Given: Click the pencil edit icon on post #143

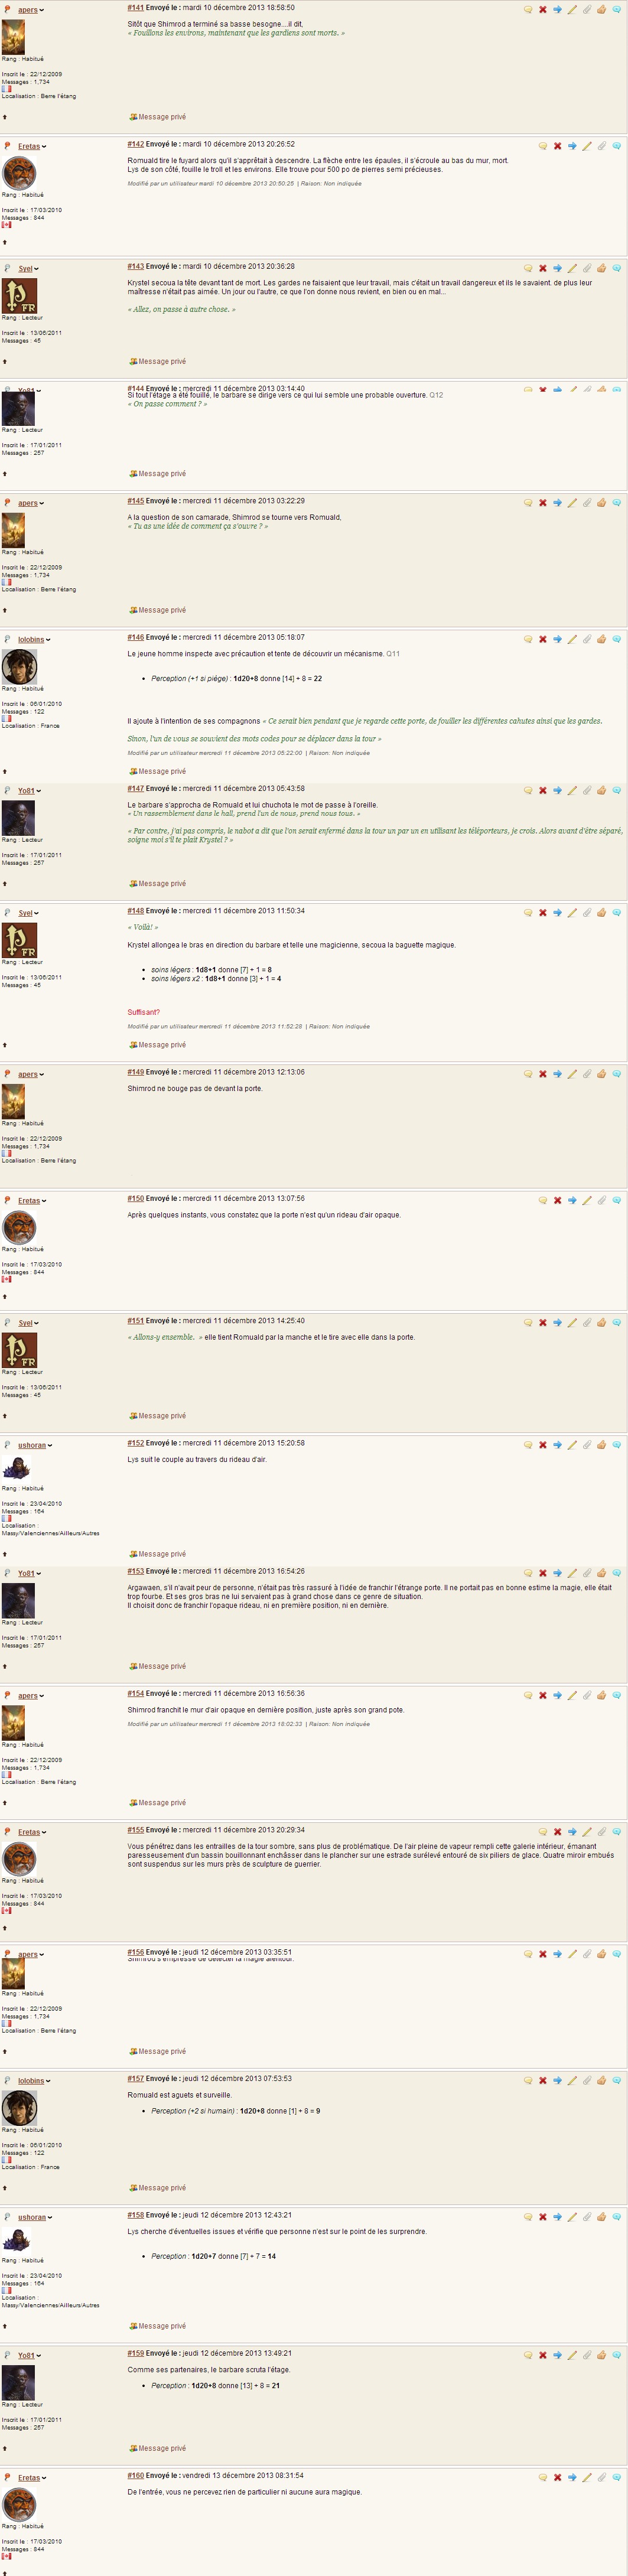Looking at the screenshot, I should coord(572,268).
